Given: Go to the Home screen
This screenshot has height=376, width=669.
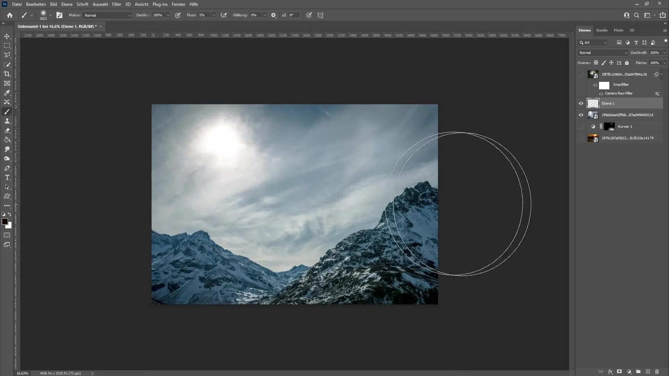Looking at the screenshot, I should [10, 15].
